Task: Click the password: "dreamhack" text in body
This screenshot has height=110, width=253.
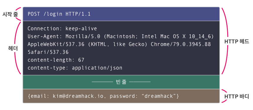Action: coord(144,96)
